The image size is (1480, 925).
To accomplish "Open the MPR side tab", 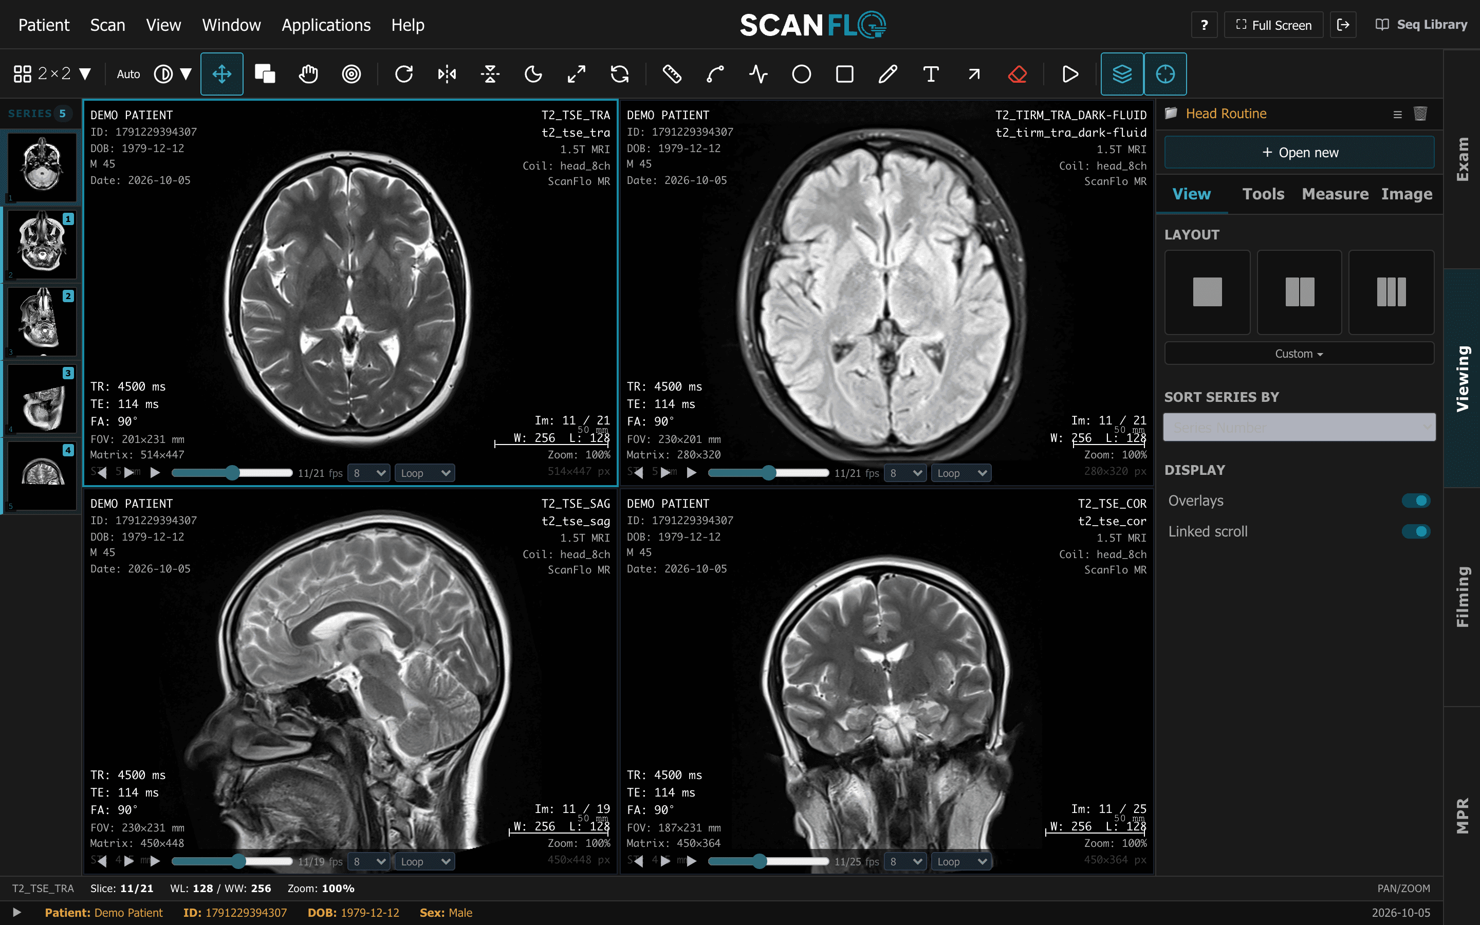I will click(1462, 816).
